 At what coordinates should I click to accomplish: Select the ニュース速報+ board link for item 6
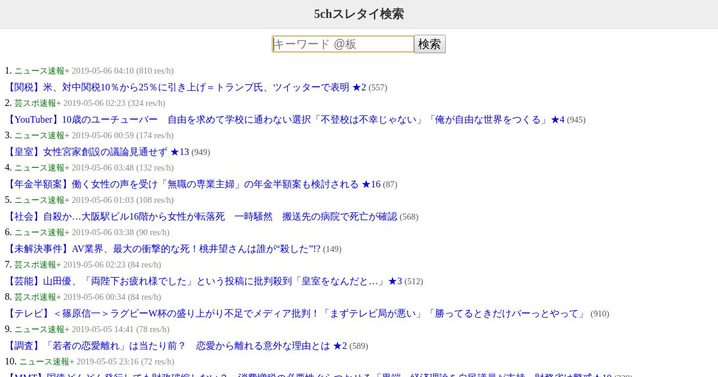(x=42, y=233)
